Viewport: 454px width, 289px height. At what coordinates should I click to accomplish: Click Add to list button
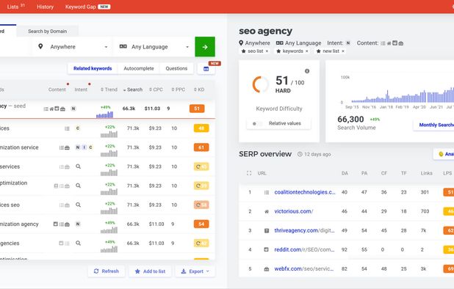pyautogui.click(x=150, y=271)
